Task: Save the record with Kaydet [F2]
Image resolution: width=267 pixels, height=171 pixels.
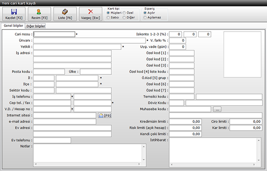Action: point(14,14)
